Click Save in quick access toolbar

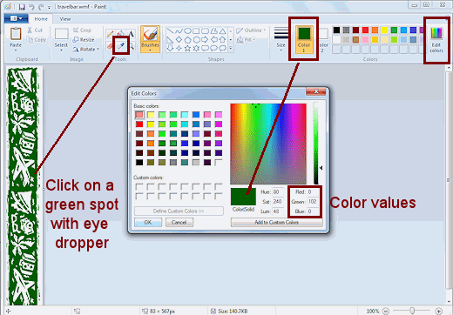22,7
